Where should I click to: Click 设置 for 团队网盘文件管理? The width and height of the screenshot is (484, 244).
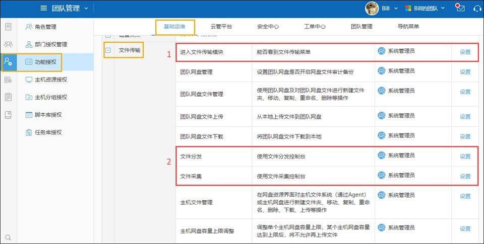(x=465, y=92)
